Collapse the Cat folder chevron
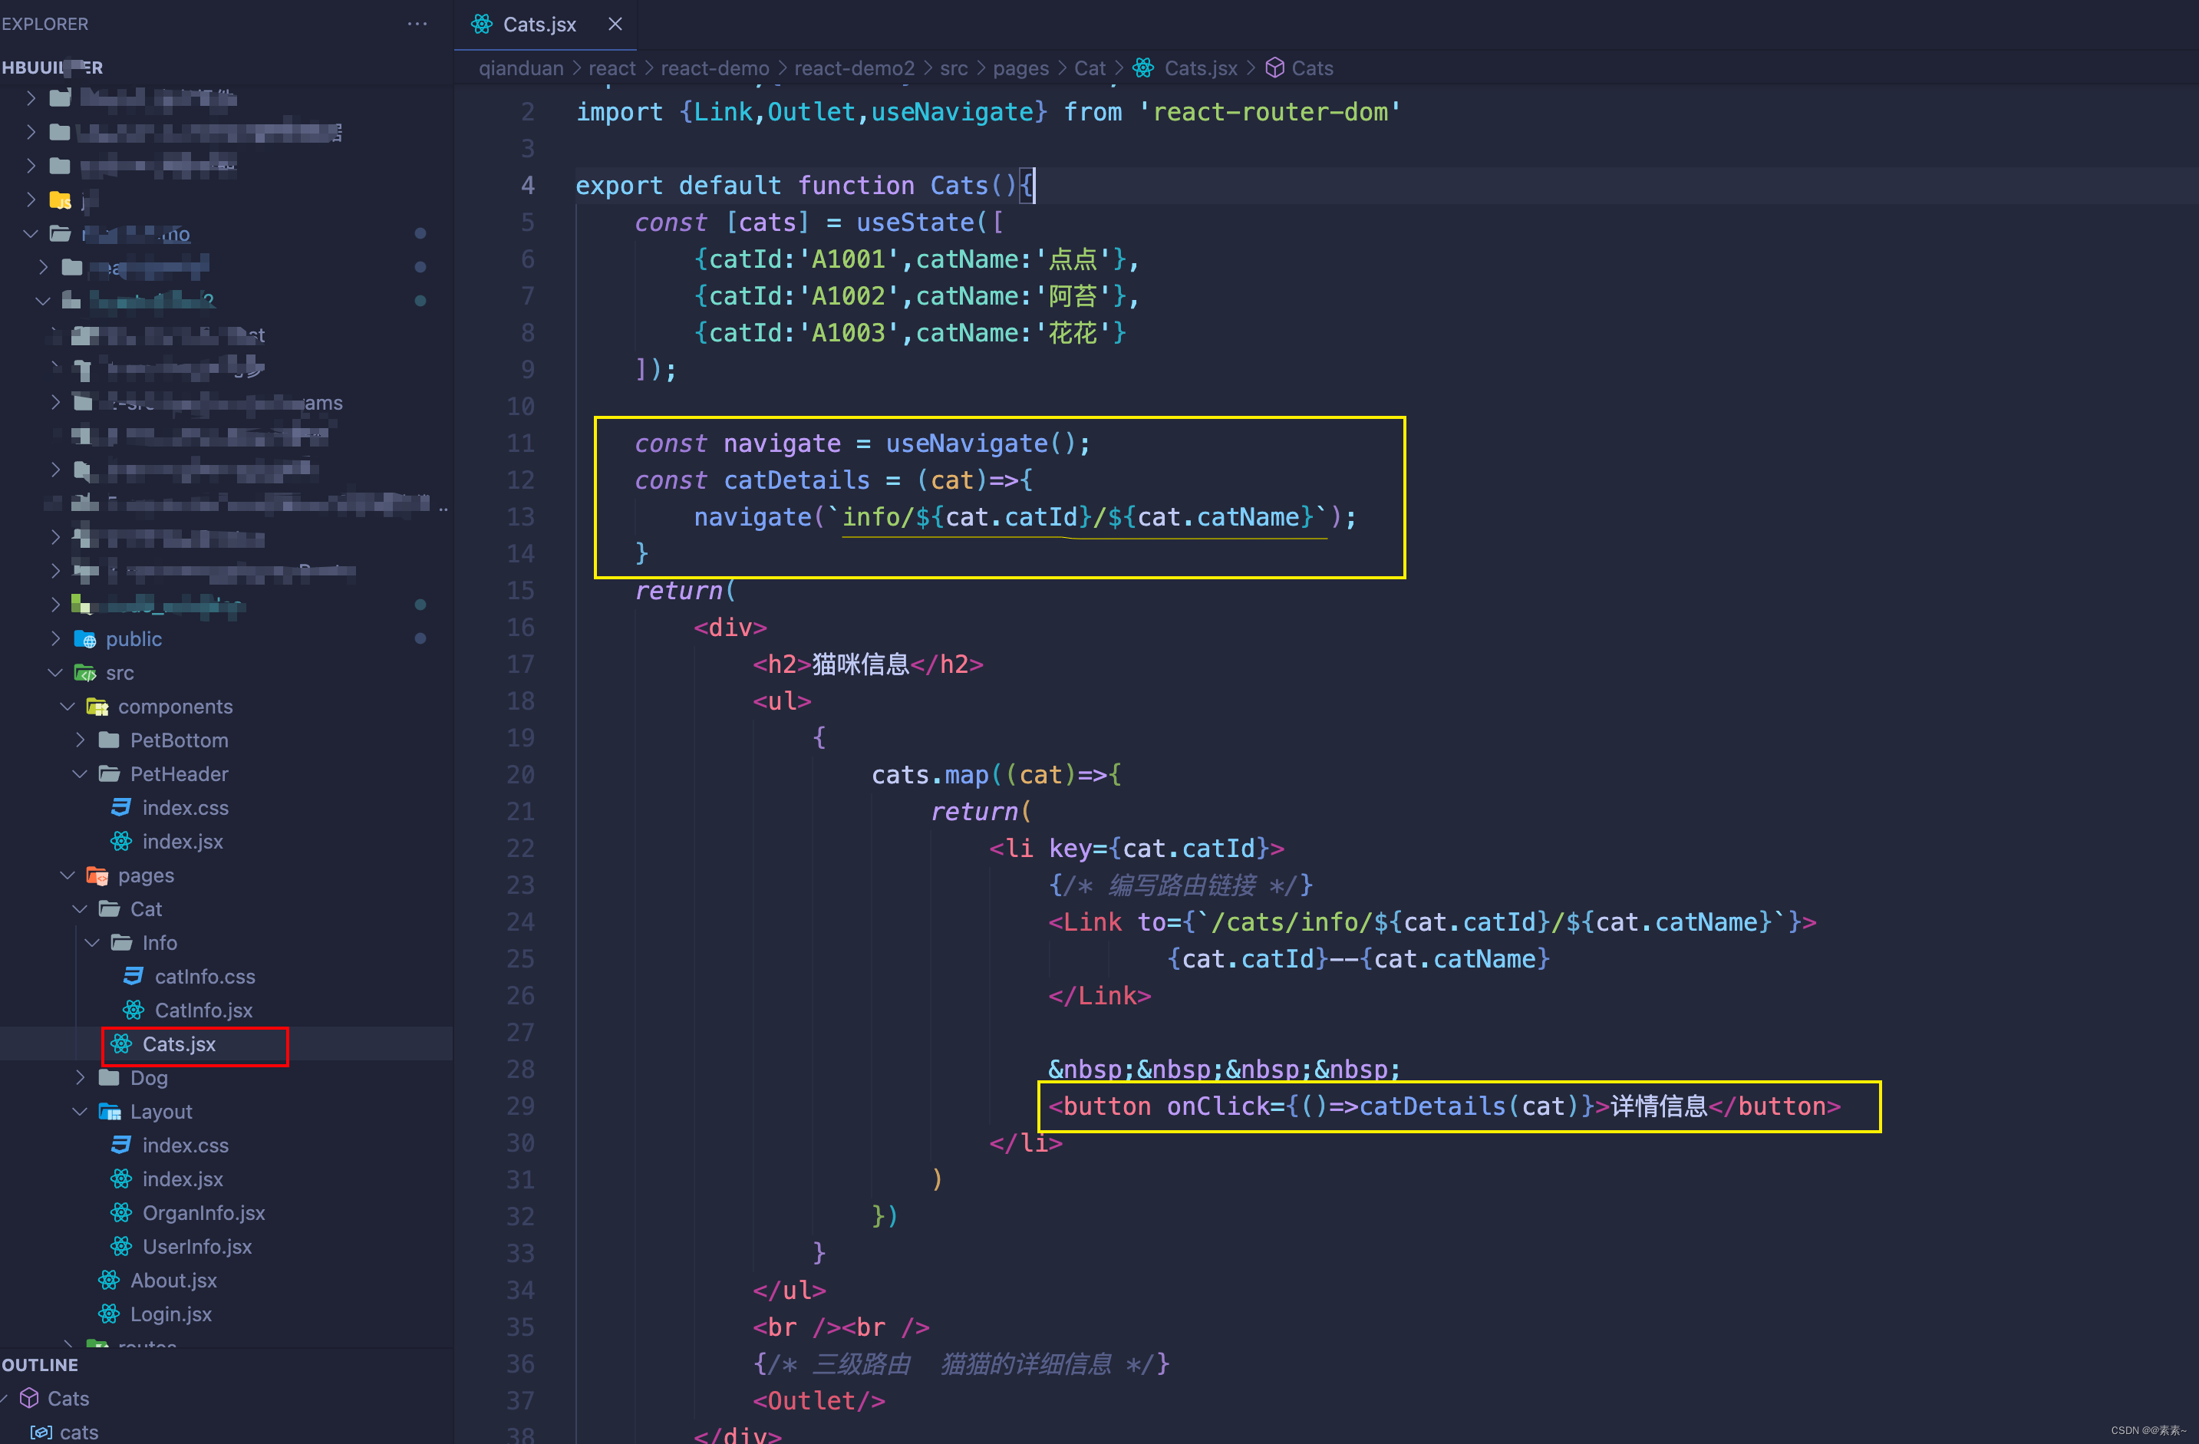 81,908
